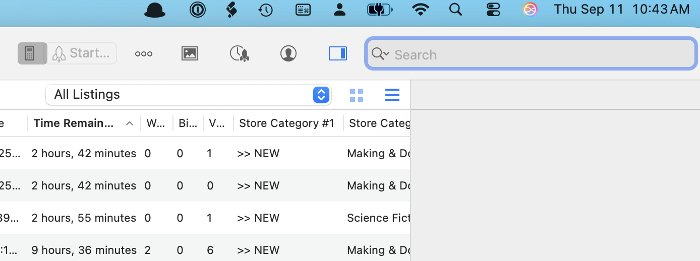Sort by Time Remaining column header
This screenshot has height=261, width=700.
click(74, 123)
